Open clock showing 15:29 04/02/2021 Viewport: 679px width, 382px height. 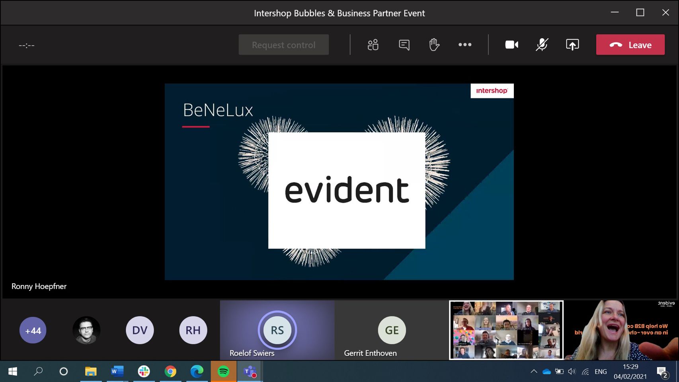click(x=630, y=372)
